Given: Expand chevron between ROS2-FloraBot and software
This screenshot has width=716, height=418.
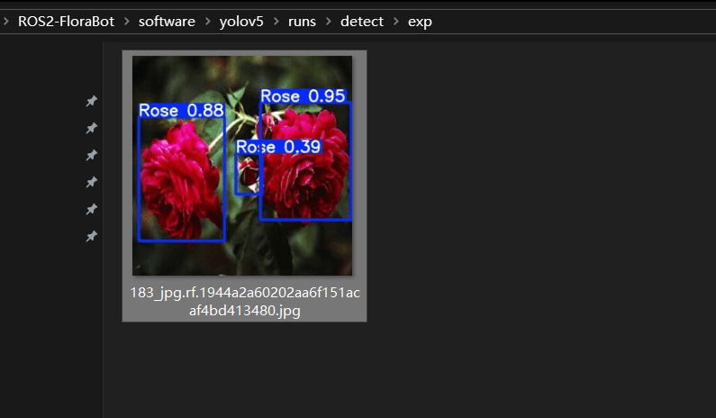Looking at the screenshot, I should tap(126, 22).
